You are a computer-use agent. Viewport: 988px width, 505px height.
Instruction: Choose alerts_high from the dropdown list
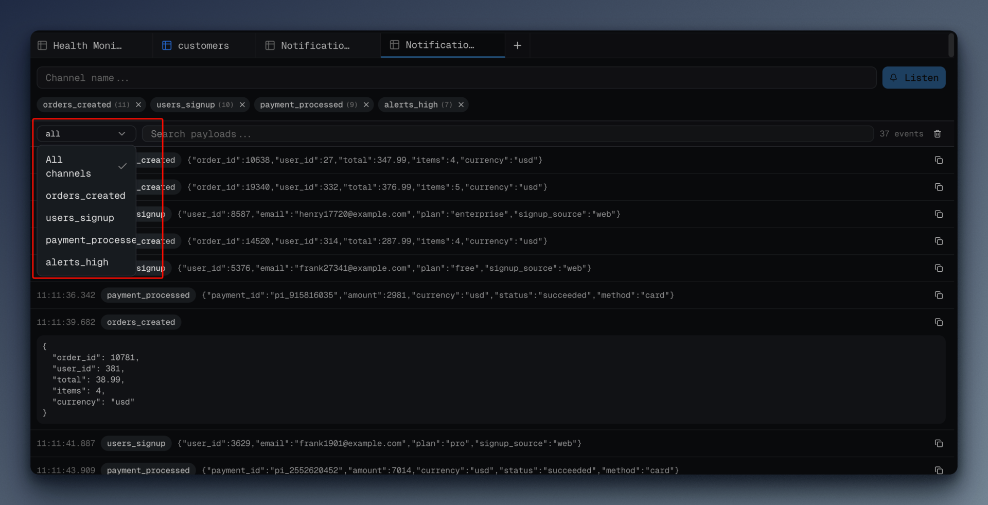click(77, 263)
